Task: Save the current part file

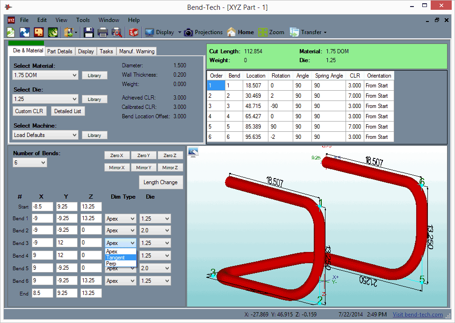Action: [x=87, y=32]
